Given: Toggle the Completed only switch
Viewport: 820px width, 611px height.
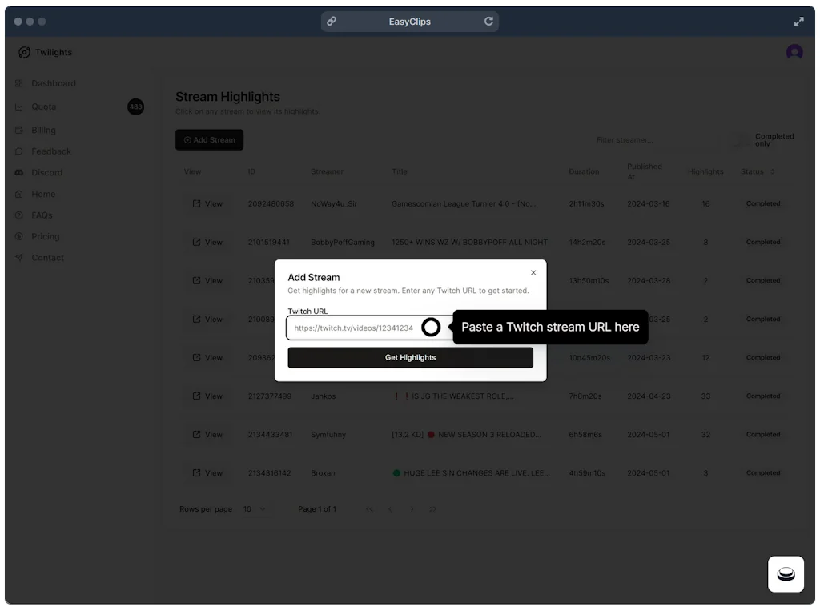Looking at the screenshot, I should pyautogui.click(x=739, y=140).
